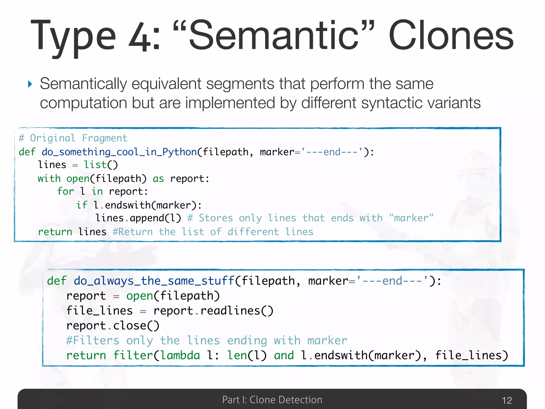Click the "# Original Fragment" comment line
This screenshot has height=409, width=545.
click(73, 138)
